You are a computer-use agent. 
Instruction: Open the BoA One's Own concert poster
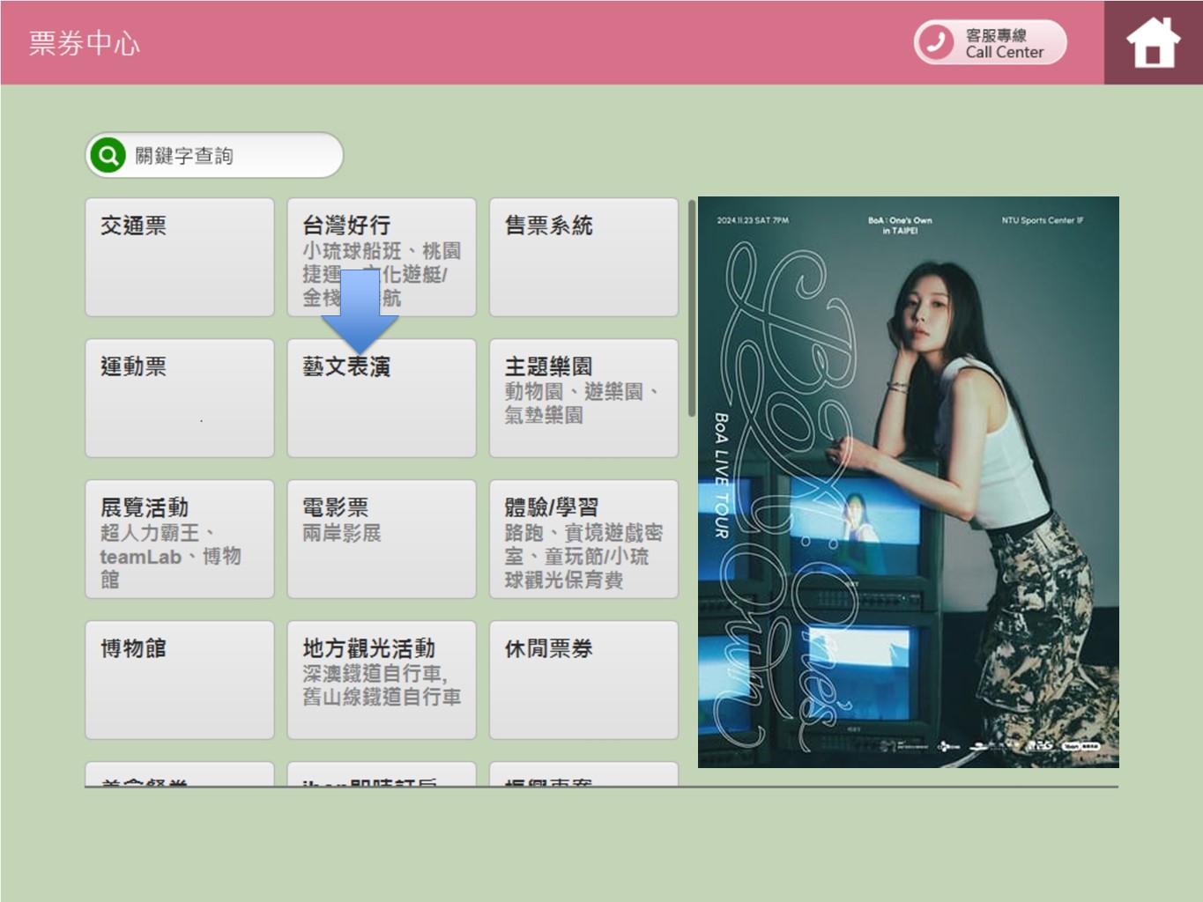point(909,482)
